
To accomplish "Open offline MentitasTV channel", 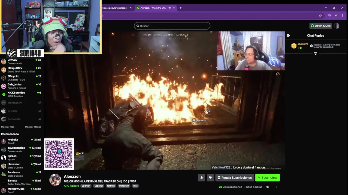I will pyautogui.click(x=22, y=103).
